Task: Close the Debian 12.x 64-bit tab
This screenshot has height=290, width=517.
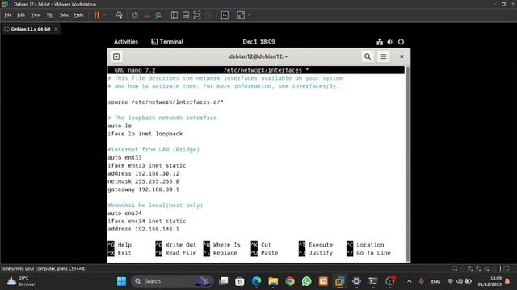Action: (56, 29)
